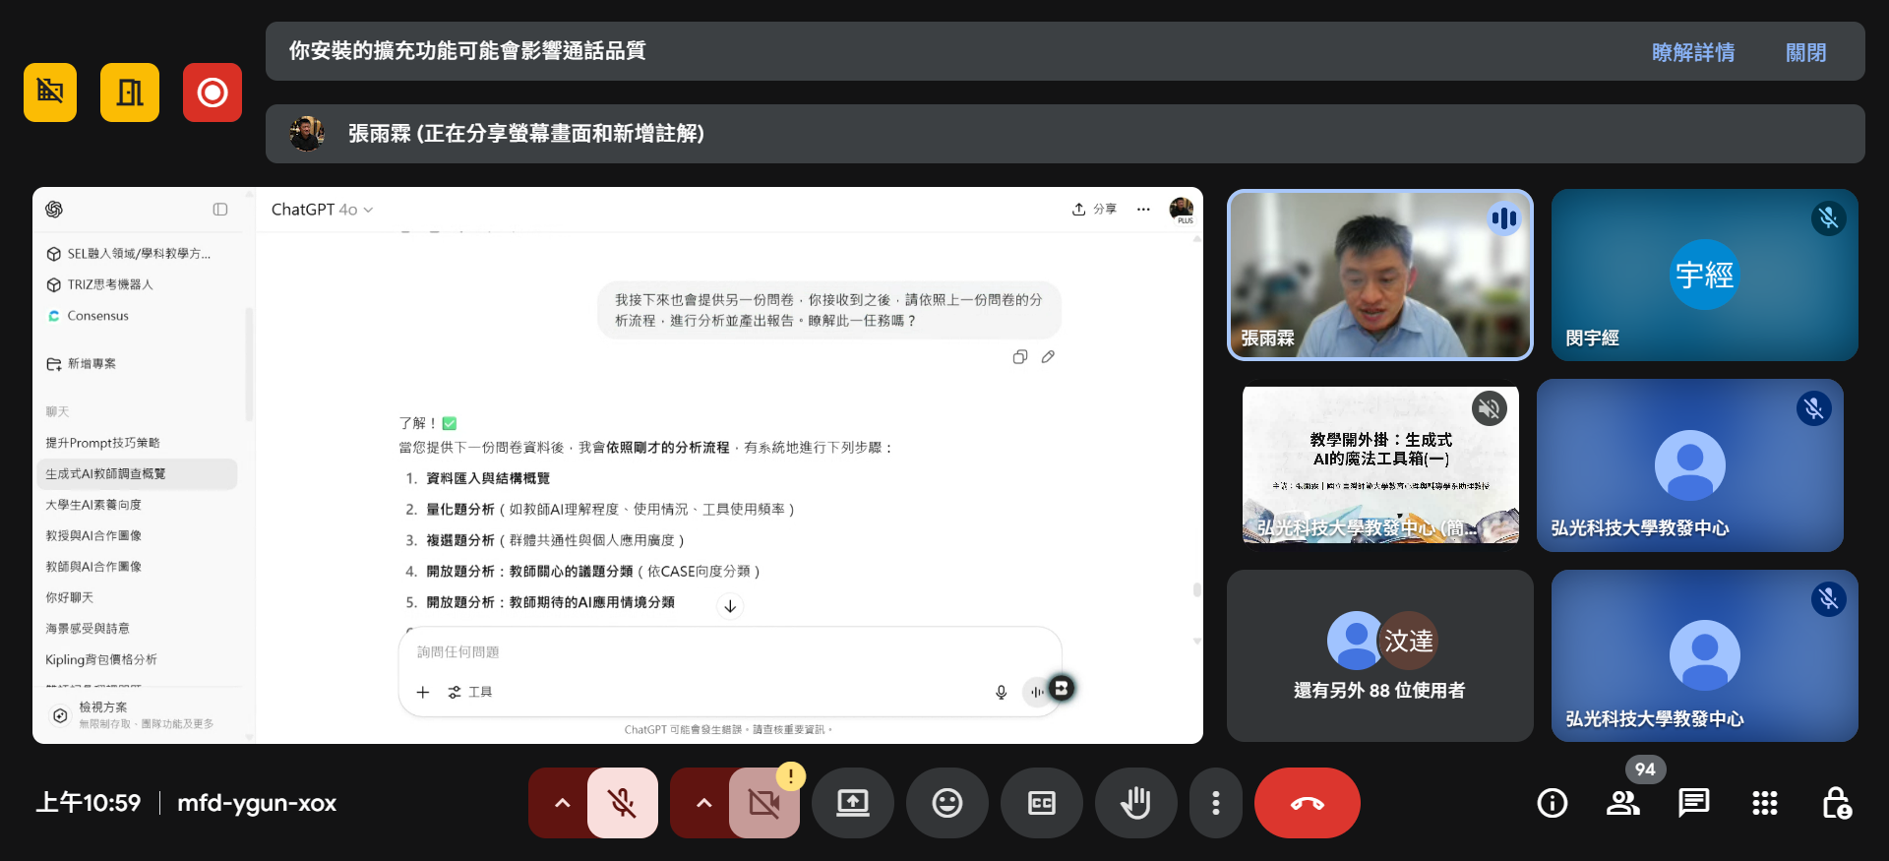This screenshot has height=861, width=1889.
Task: Open audio settings chevron beside microphone
Action: click(562, 803)
